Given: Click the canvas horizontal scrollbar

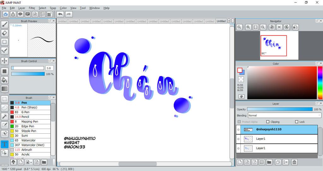Looking at the screenshot, I should [x=138, y=164].
